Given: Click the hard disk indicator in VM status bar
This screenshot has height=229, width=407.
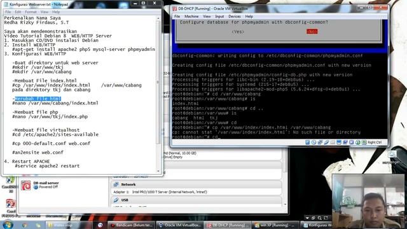Looking at the screenshot, I should [x=308, y=142].
